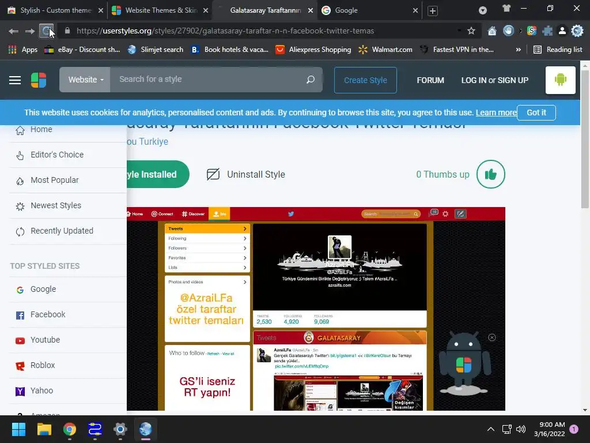This screenshot has width=590, height=443.
Task: Select Recently Updated in sidebar
Action: [68, 231]
